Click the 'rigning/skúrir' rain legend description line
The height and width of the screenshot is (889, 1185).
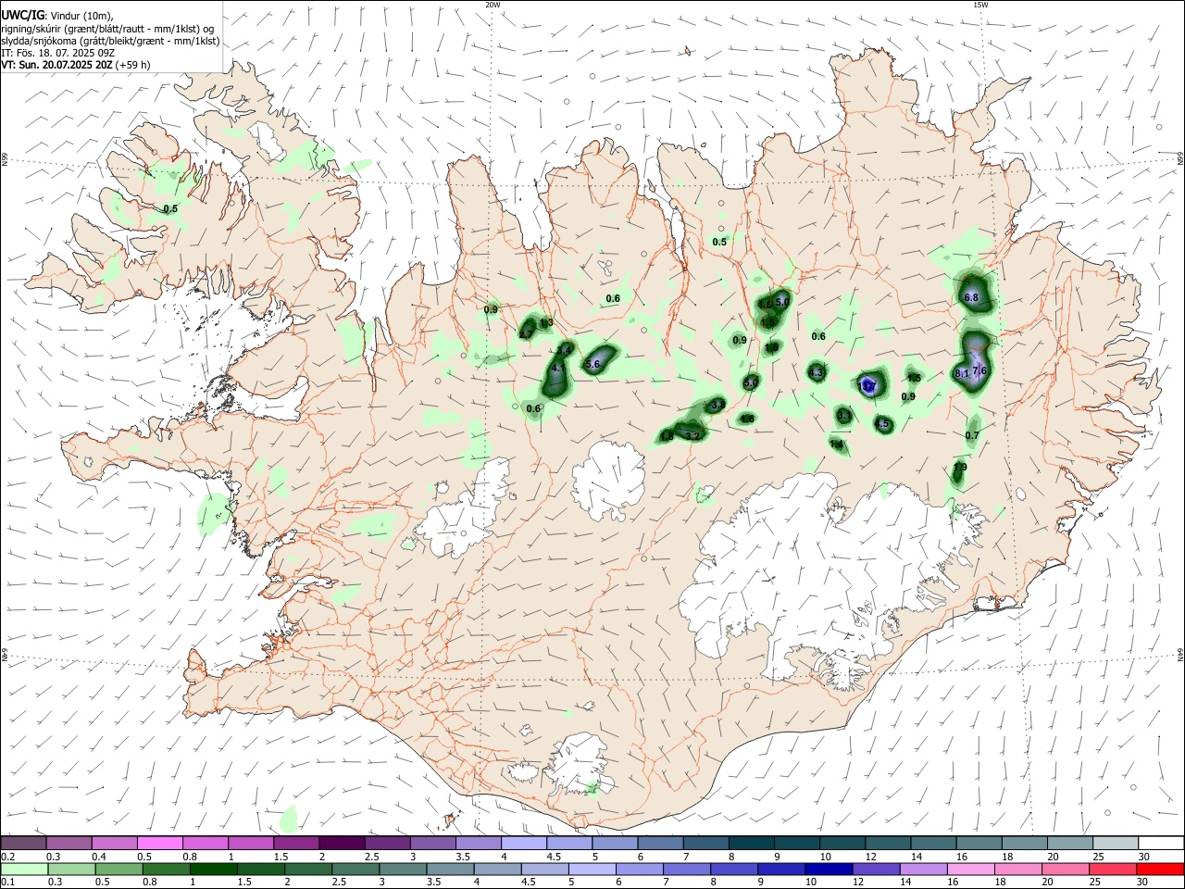[x=107, y=29]
